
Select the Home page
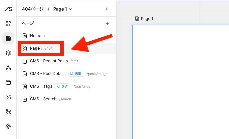click(35, 36)
